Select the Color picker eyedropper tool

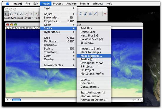click(95, 14)
